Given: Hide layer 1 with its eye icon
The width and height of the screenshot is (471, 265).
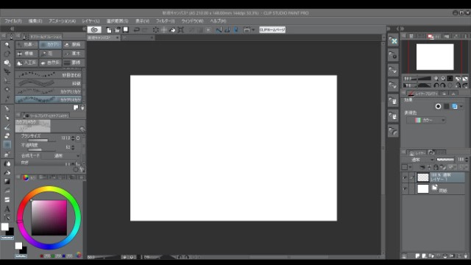Looking at the screenshot, I should click(x=405, y=178).
